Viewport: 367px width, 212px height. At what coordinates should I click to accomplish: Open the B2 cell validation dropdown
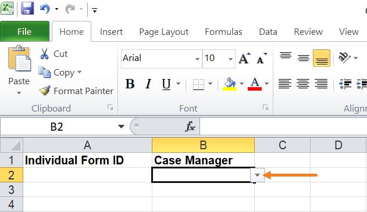pyautogui.click(x=257, y=175)
